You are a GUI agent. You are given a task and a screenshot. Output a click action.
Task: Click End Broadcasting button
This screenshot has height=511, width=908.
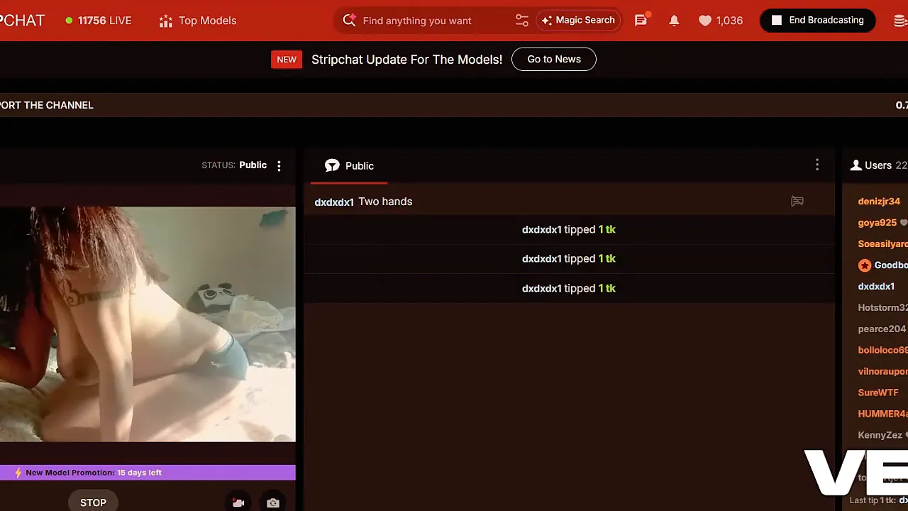tap(817, 21)
